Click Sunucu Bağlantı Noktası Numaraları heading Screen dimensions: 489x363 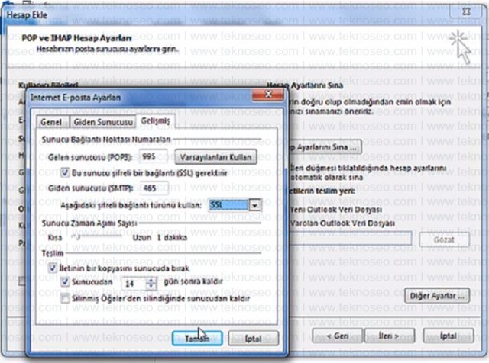tap(106, 139)
